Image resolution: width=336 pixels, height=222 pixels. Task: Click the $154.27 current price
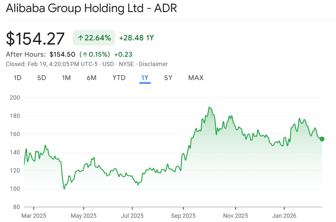pos(35,38)
